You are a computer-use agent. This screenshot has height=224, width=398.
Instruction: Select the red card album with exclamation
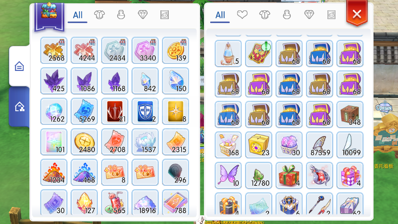click(x=259, y=54)
